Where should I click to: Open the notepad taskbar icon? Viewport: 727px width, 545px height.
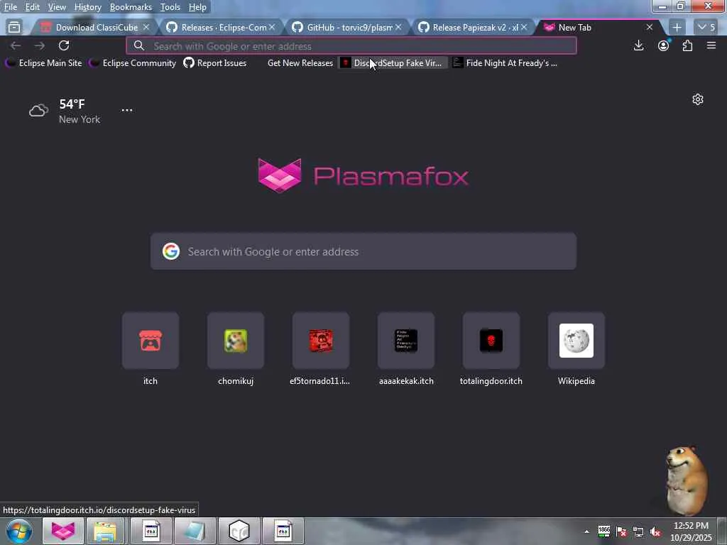[x=195, y=531]
